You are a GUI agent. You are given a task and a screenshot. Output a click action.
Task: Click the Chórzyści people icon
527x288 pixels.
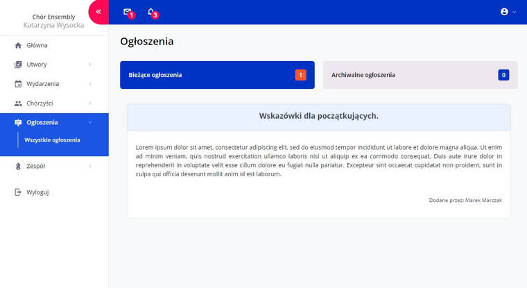18,103
